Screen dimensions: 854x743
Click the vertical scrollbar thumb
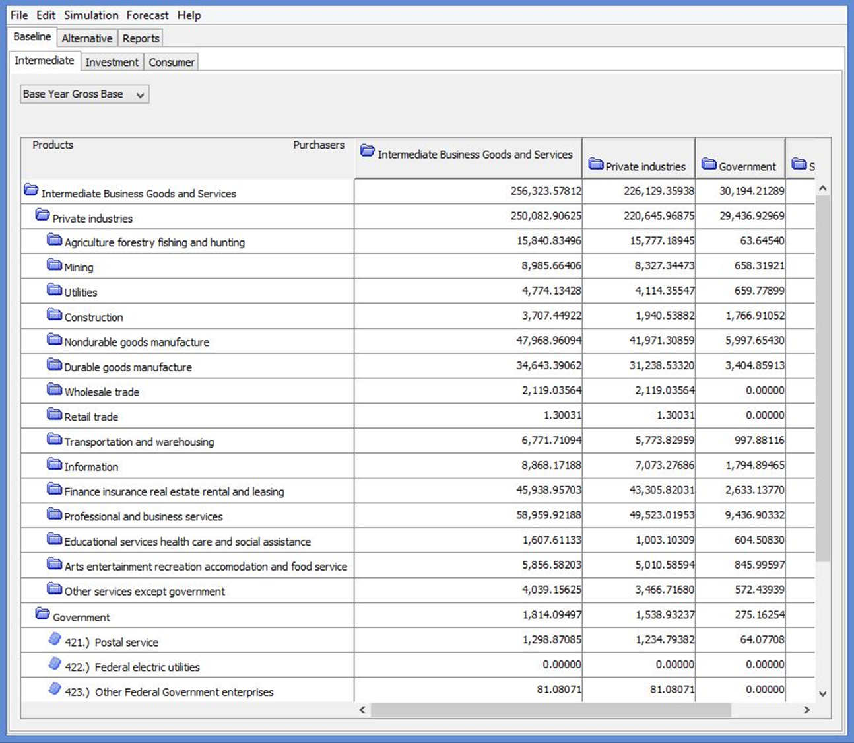(822, 379)
